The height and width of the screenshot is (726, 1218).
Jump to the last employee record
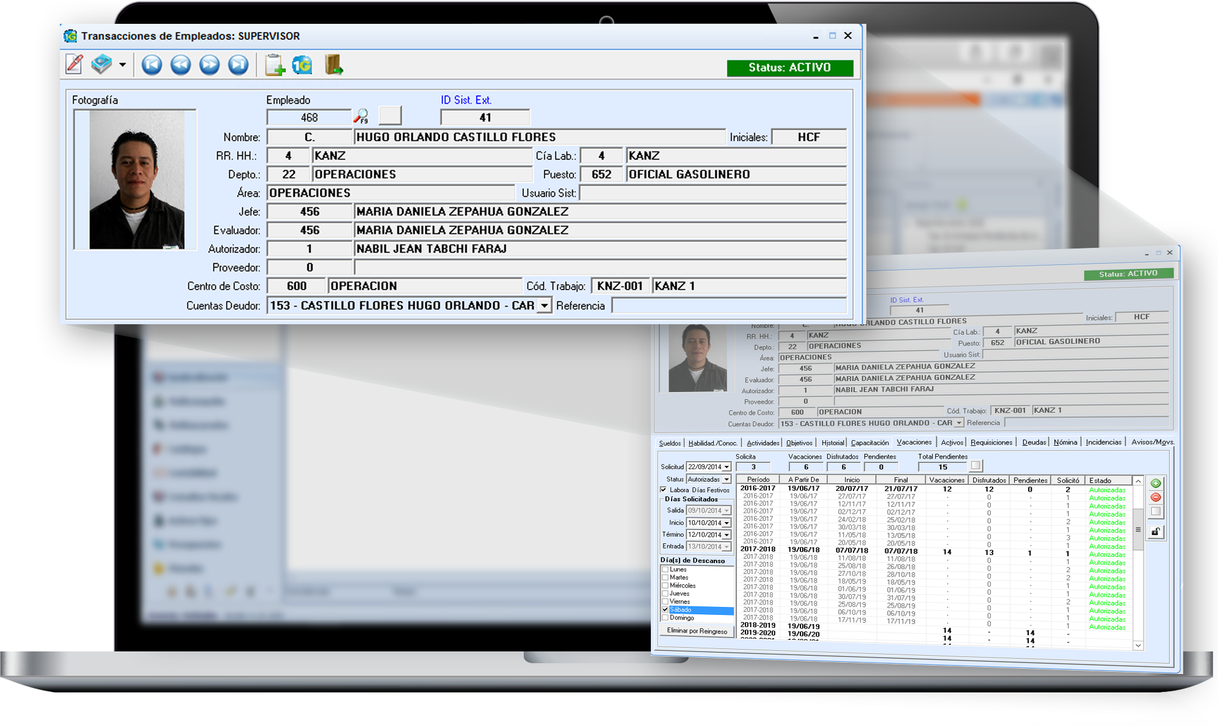(238, 65)
